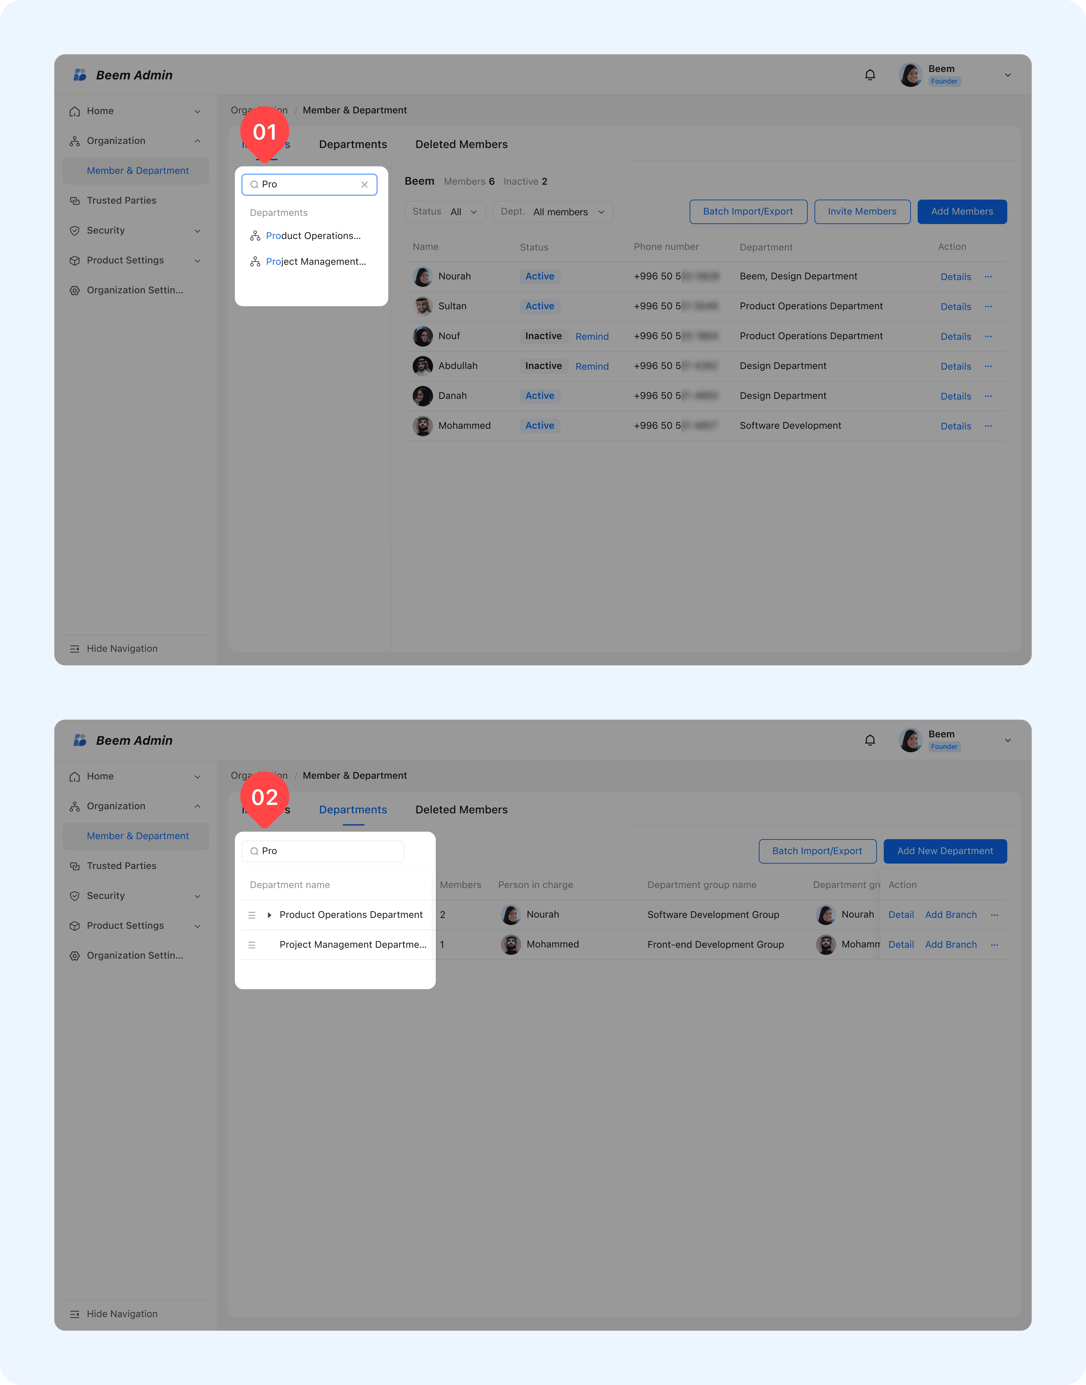
Task: Clear the Pro search with the X icon
Action: [x=364, y=184]
